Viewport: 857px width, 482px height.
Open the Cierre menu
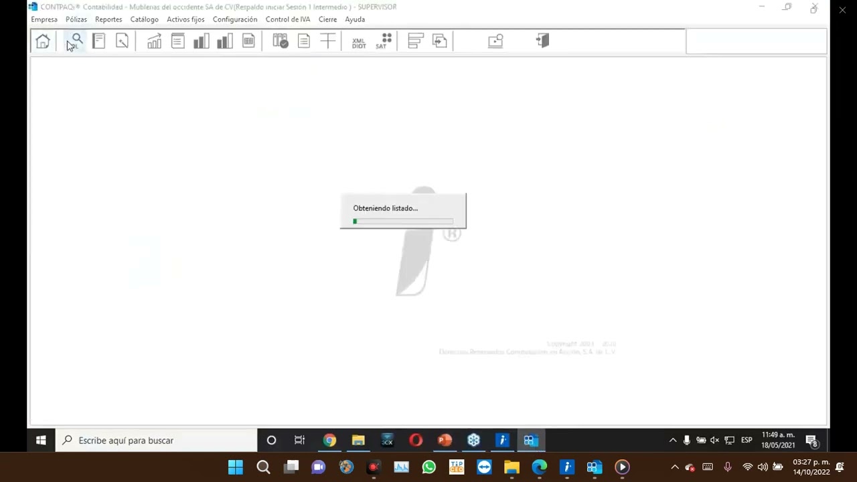pos(327,19)
